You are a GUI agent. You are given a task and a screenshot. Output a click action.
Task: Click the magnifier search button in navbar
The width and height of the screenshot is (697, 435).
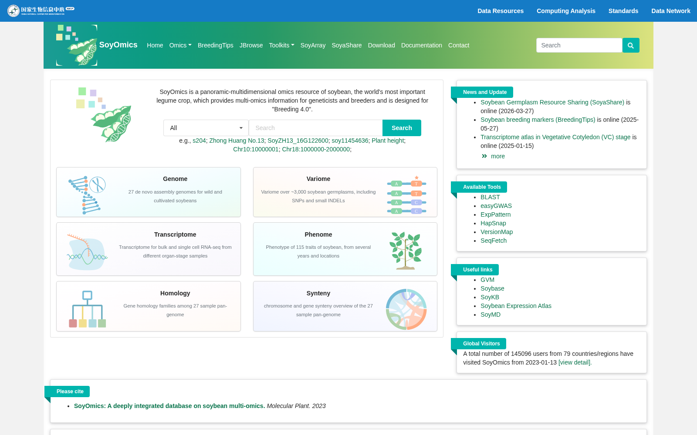[631, 45]
